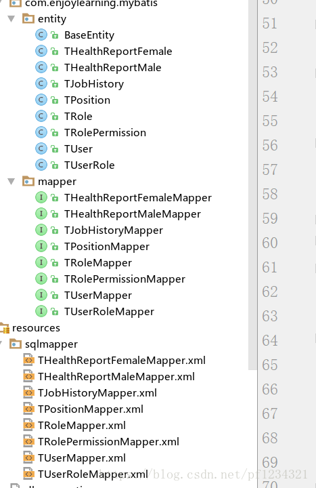Select the mapper package row
The width and height of the screenshot is (316, 488).
pyautogui.click(x=57, y=182)
